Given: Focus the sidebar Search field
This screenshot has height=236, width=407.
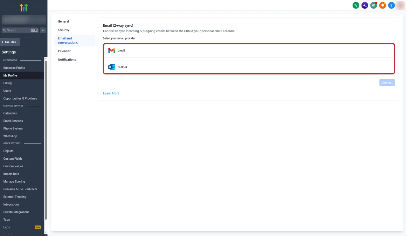Looking at the screenshot, I should pyautogui.click(x=20, y=30).
